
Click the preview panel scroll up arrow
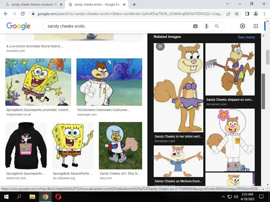coord(263,36)
